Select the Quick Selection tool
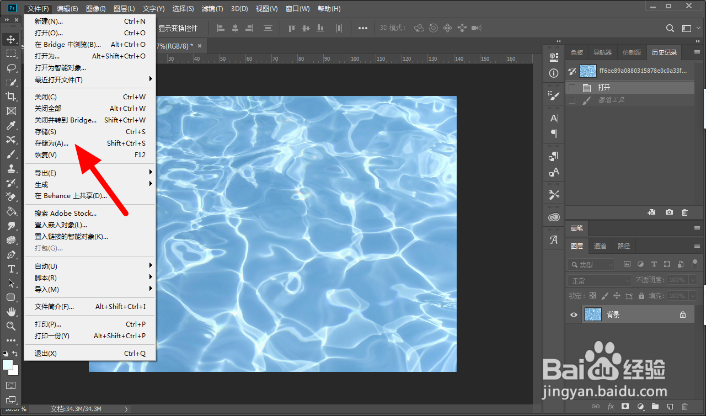Screen dimensions: 706x416 click(x=10, y=82)
